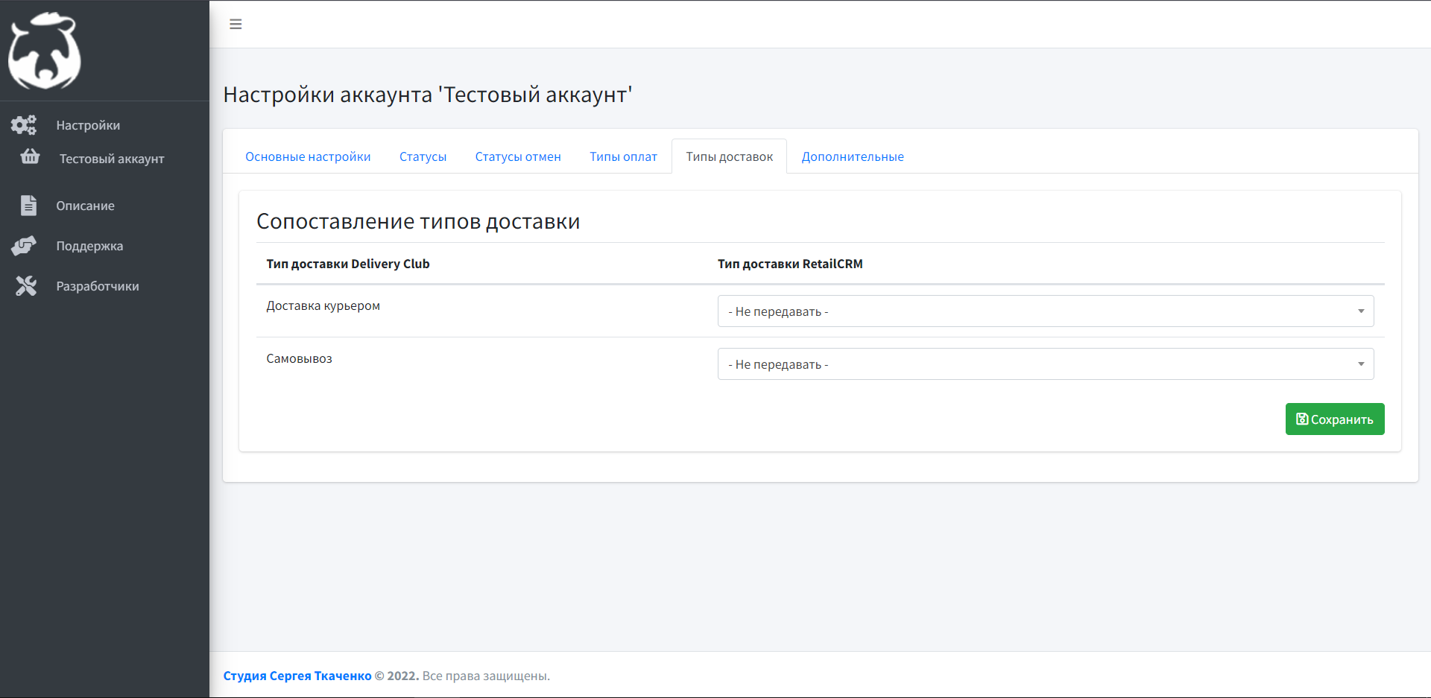Toggle the sidebar with the hamburger menu icon
This screenshot has width=1431, height=698.
click(236, 25)
